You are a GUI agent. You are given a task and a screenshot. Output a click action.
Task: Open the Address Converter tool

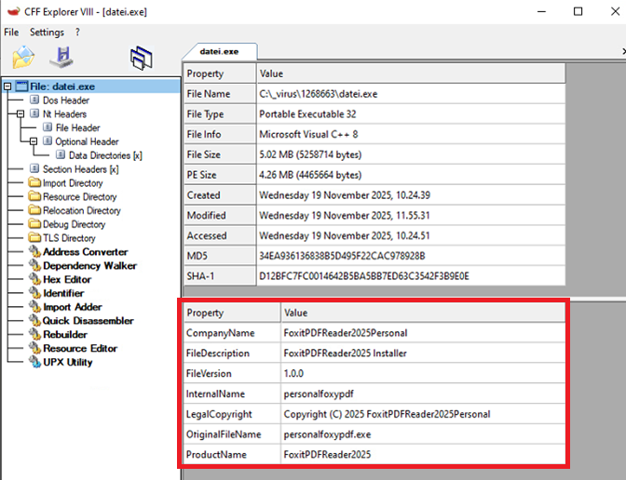coord(85,252)
